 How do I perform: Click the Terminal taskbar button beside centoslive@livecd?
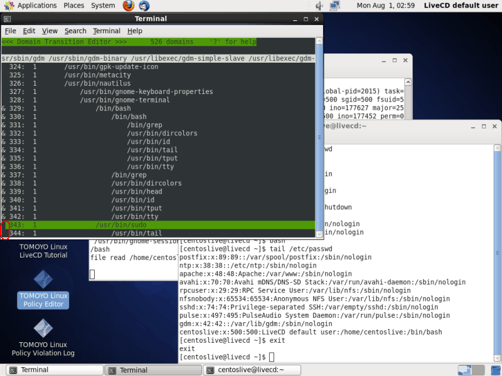click(x=154, y=370)
